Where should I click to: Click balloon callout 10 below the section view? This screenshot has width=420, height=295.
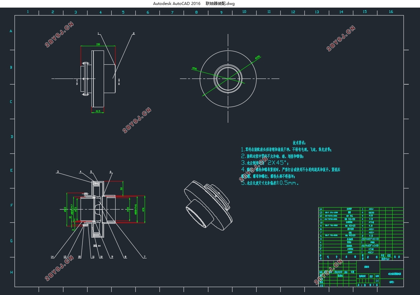pos(101,257)
